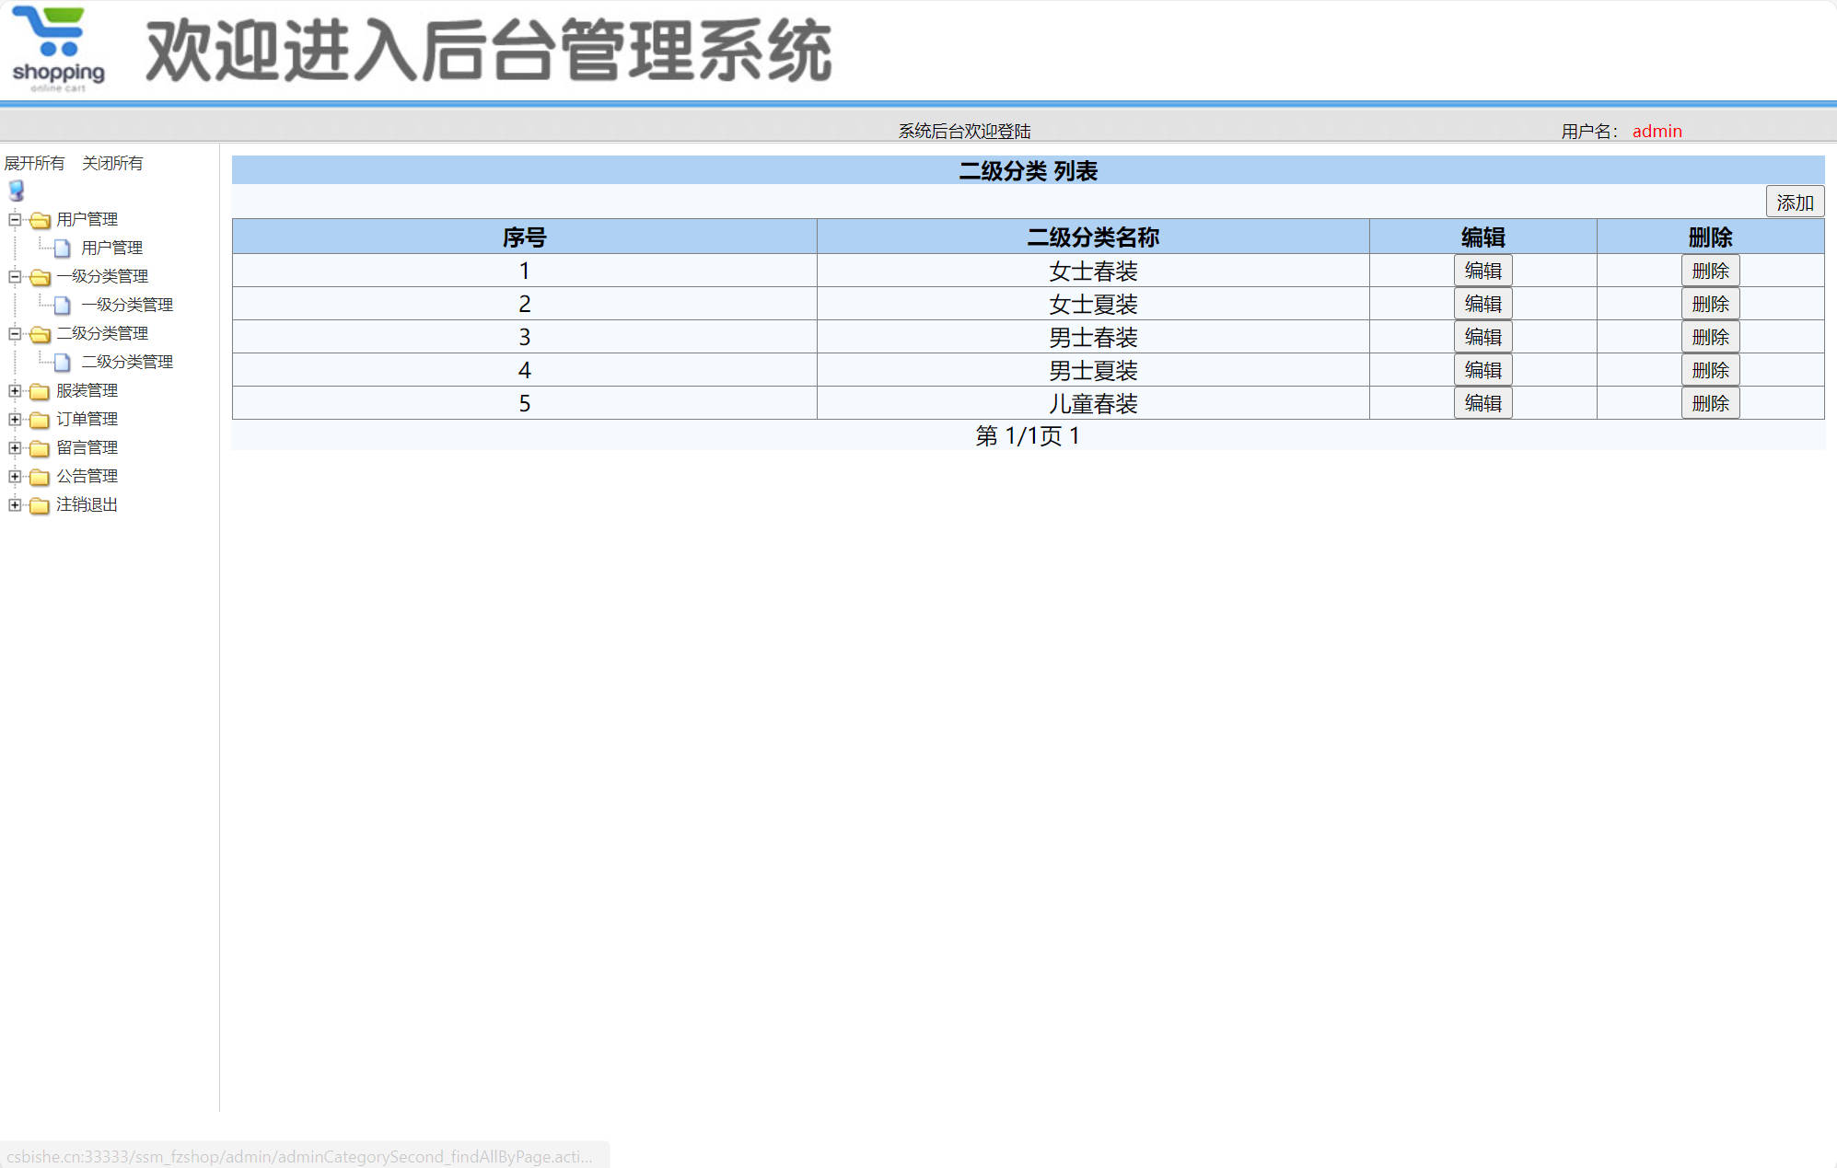Expand the 服装管理 tree node
The height and width of the screenshot is (1168, 1837).
14,390
